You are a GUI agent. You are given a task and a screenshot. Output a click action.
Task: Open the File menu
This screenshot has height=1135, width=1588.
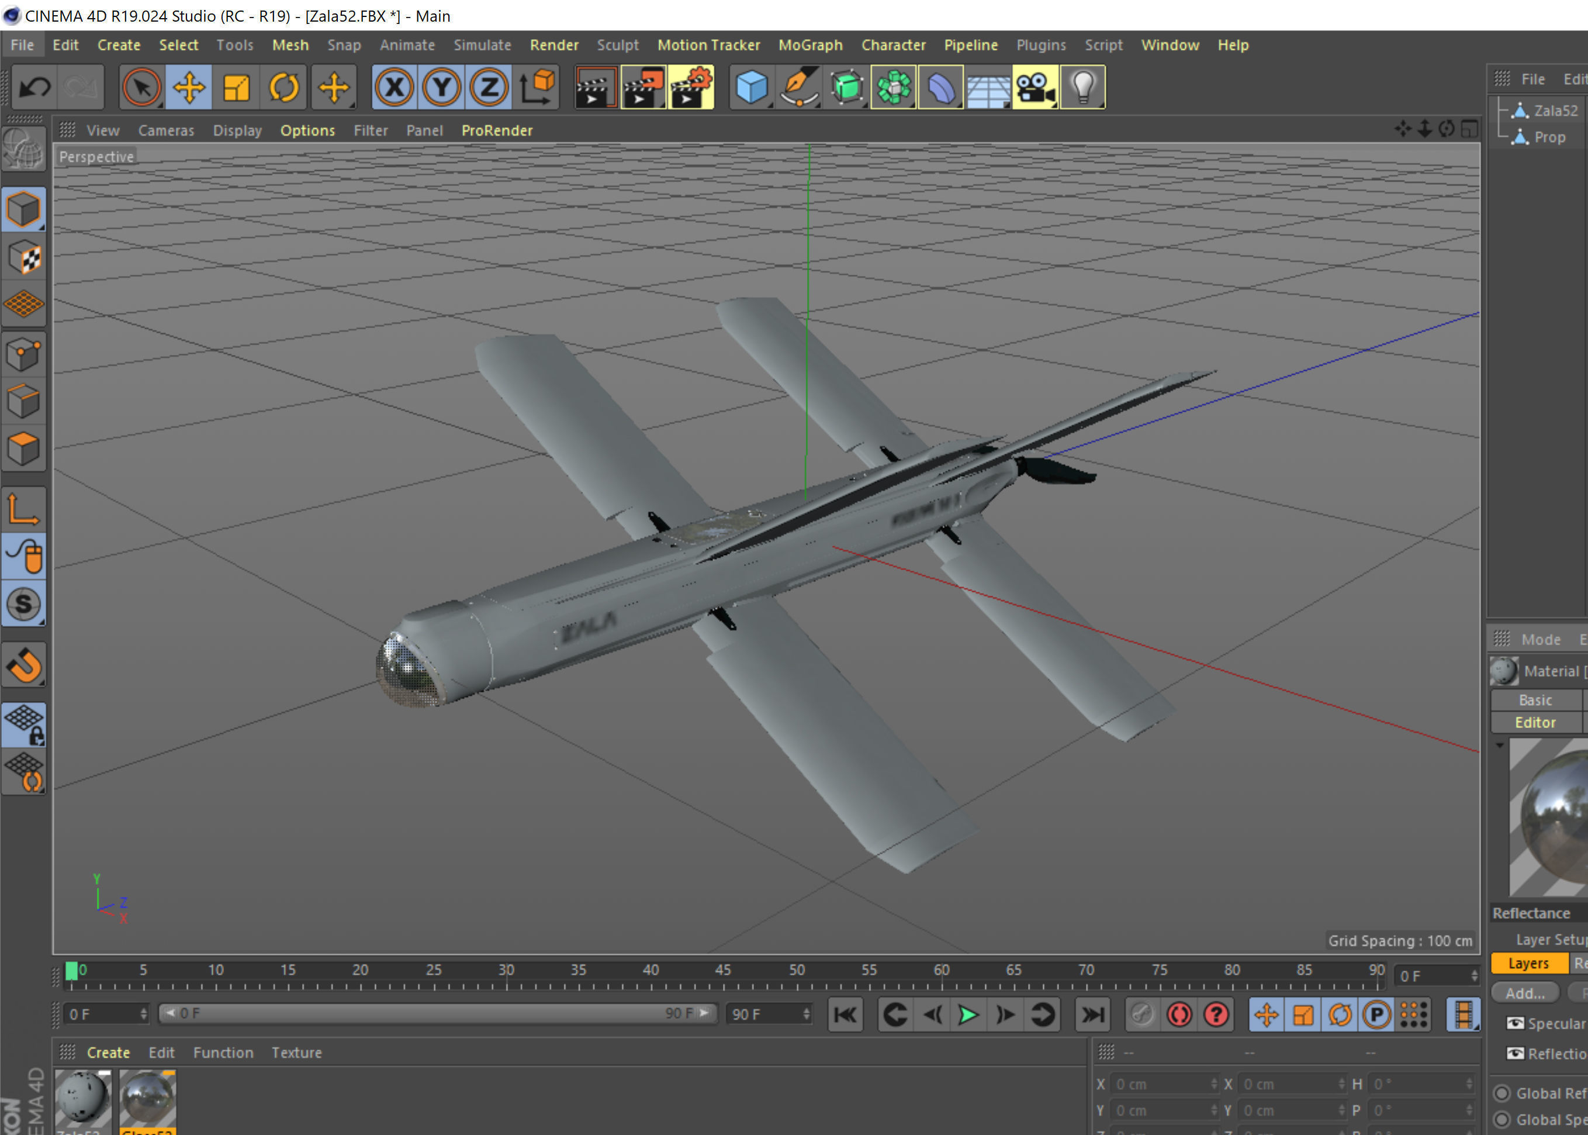(22, 44)
